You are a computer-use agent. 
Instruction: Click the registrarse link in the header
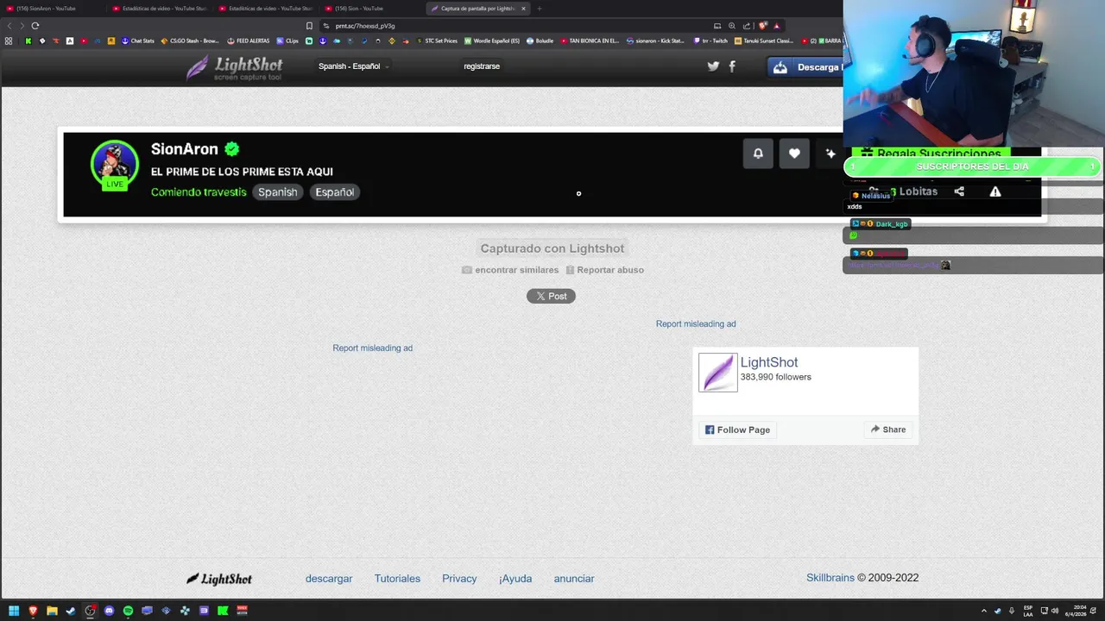click(482, 66)
